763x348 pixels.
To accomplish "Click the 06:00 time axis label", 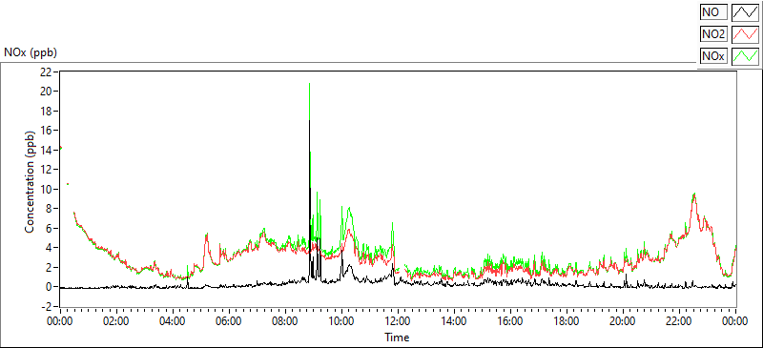I will point(229,320).
